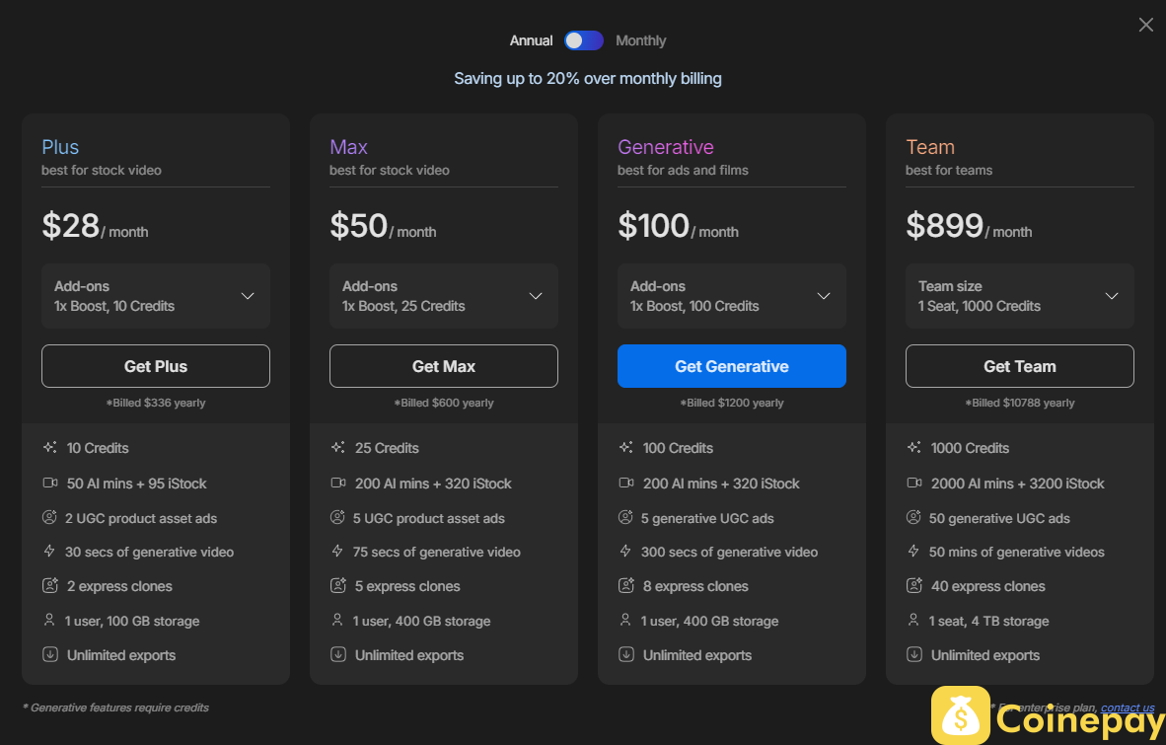Image resolution: width=1166 pixels, height=745 pixels.
Task: Expand the Plus plan Add-ons dropdown
Action: click(156, 296)
